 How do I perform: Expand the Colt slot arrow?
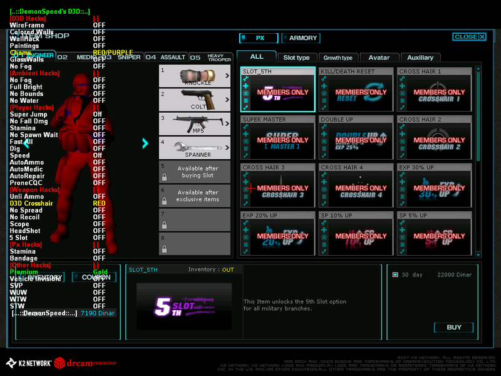pos(227,100)
